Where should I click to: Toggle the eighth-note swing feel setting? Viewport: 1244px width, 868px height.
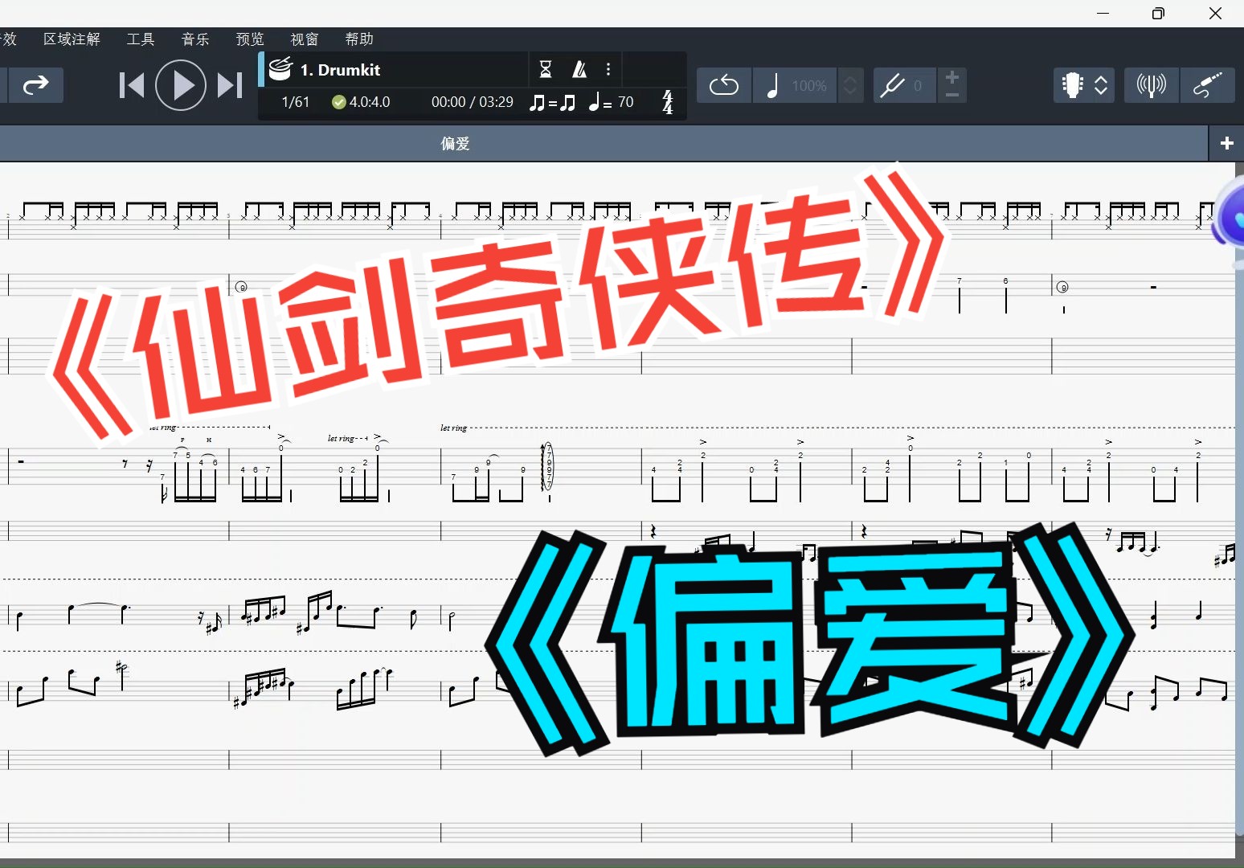553,102
